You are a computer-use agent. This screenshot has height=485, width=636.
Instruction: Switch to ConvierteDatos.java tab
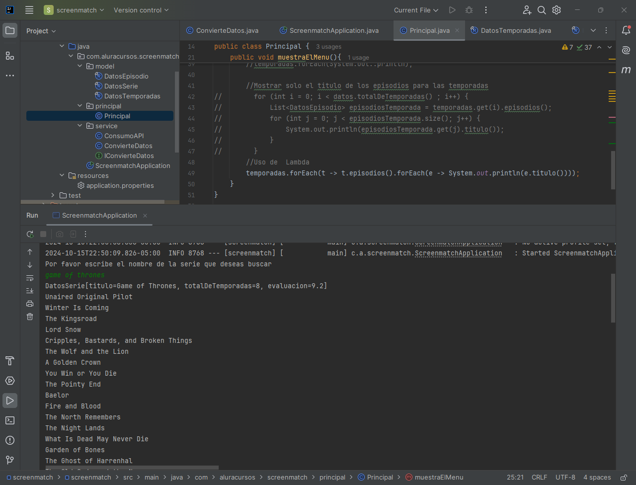[222, 30]
